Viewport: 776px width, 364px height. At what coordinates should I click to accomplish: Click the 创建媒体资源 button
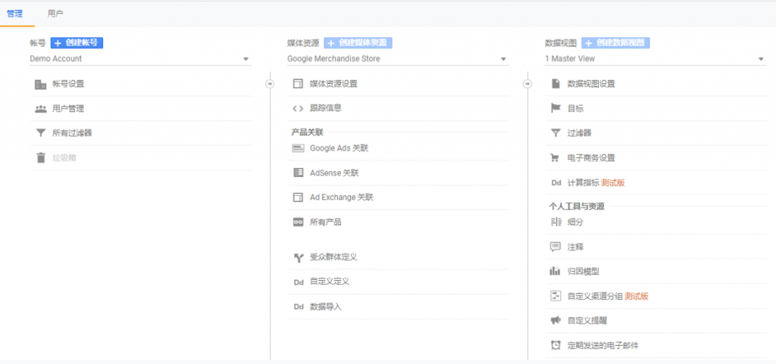point(358,43)
